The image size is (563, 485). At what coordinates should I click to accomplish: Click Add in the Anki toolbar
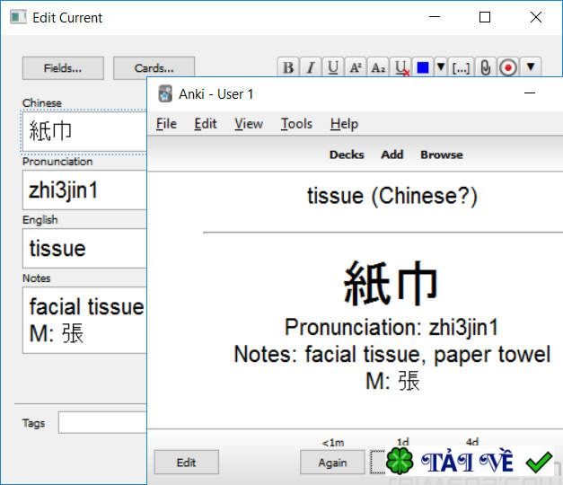(392, 154)
